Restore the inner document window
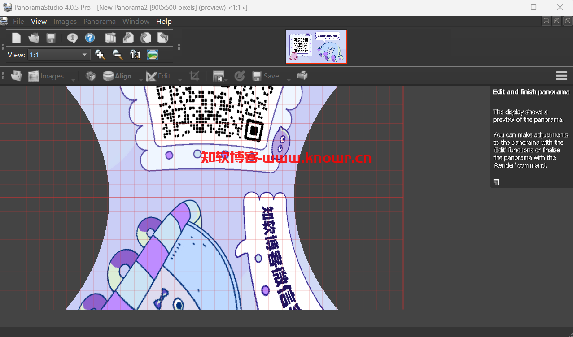This screenshot has width=573, height=337. (x=556, y=21)
